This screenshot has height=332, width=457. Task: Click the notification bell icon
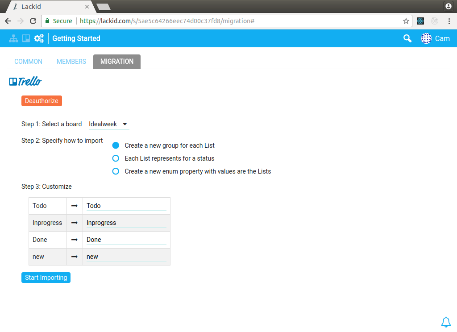(446, 322)
